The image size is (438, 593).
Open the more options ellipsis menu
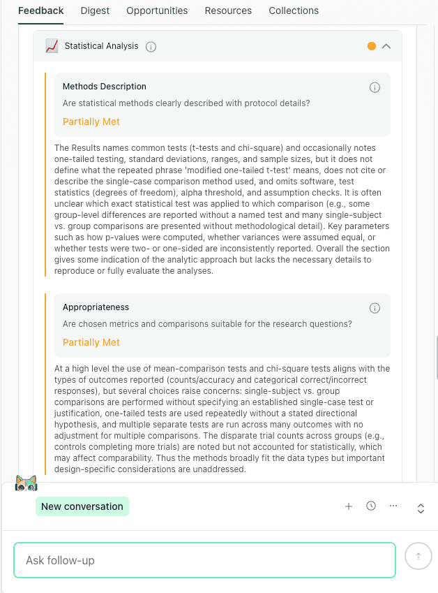(x=393, y=506)
